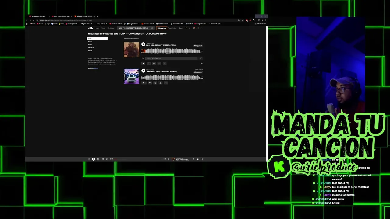
Task: Go to SoundCloud home via logo
Action: (90, 28)
